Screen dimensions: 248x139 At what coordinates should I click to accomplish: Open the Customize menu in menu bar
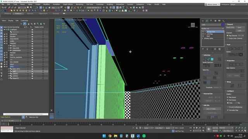(100, 4)
